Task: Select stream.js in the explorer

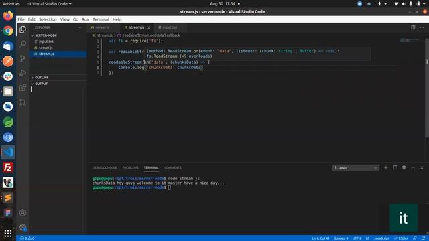Action: coord(58,54)
